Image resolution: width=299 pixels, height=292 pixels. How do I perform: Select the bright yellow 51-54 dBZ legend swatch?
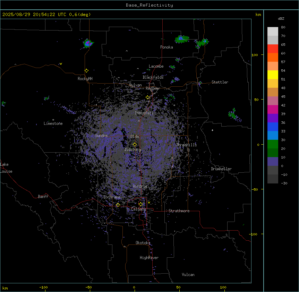(273, 75)
